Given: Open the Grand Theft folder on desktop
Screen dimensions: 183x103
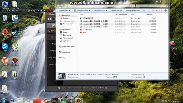Looking at the screenshot, I should click(15, 5).
